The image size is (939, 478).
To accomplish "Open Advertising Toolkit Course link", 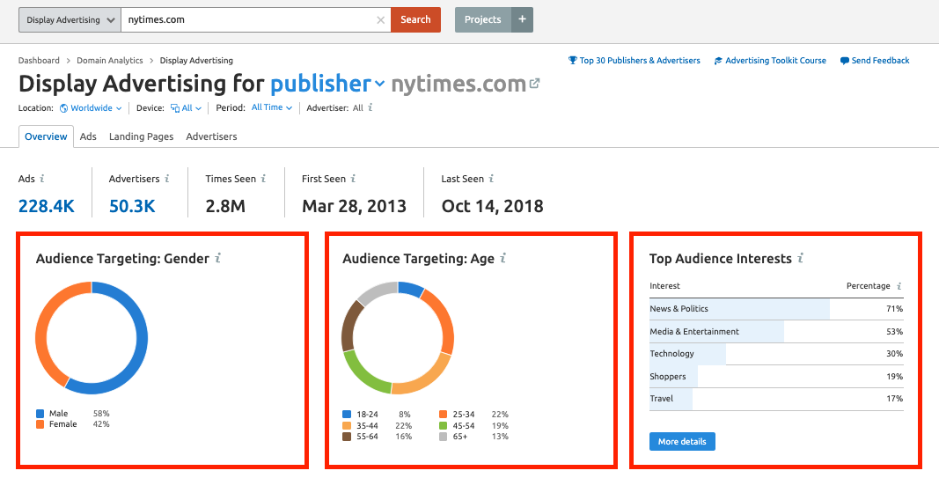I will [775, 61].
